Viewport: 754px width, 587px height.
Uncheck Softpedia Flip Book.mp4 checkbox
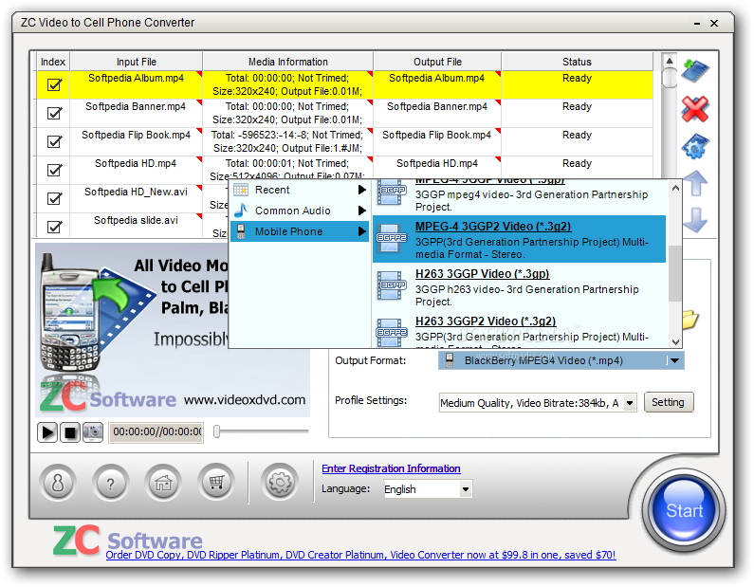point(54,142)
